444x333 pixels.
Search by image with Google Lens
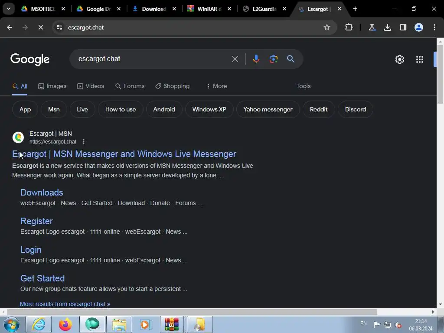click(273, 59)
